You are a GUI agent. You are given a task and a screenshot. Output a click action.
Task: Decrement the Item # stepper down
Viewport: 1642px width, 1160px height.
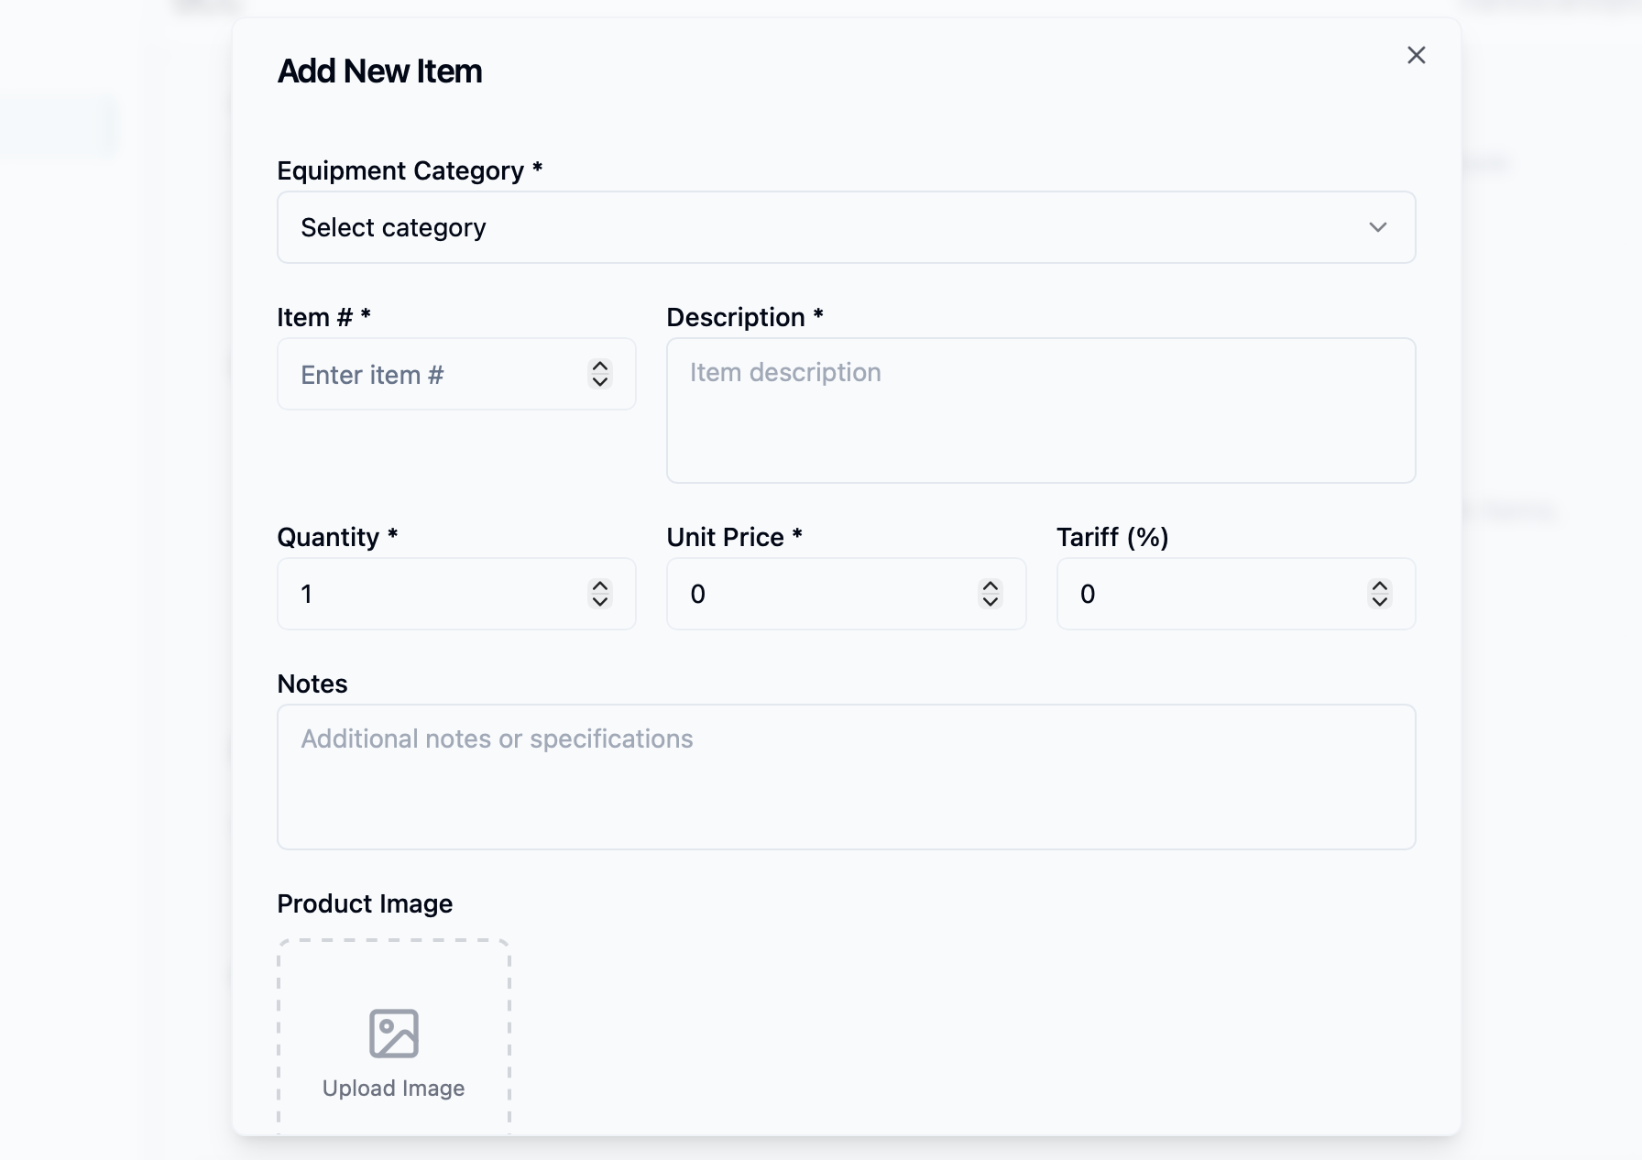[600, 382]
